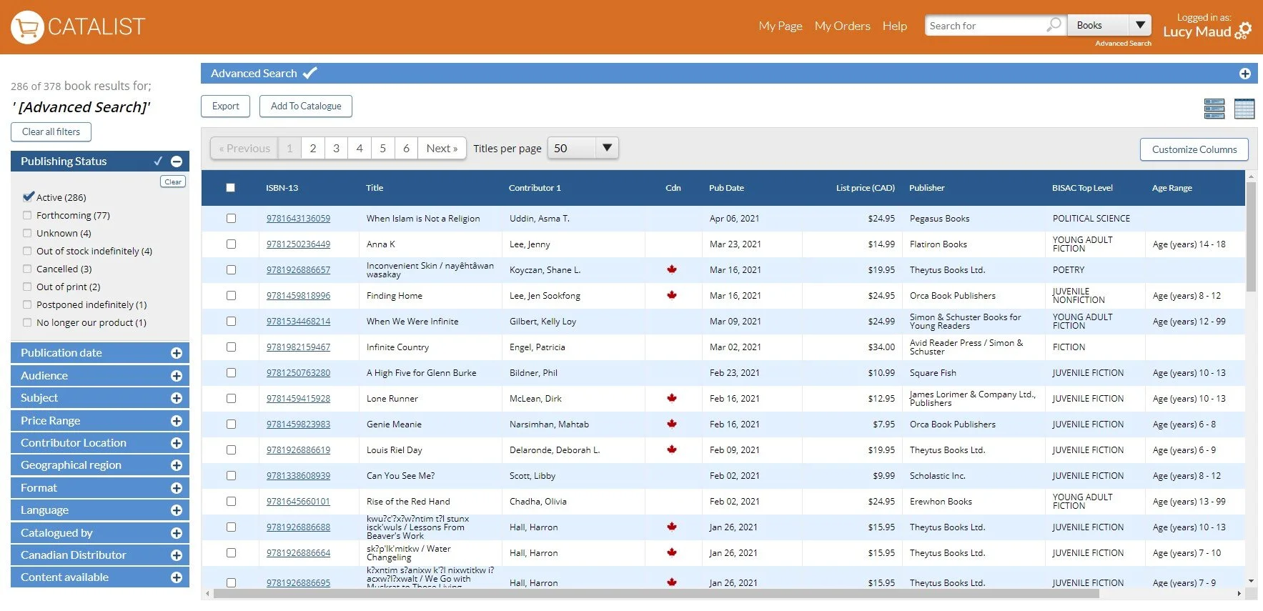Open My Page in top navigation
1263x611 pixels.
click(781, 26)
